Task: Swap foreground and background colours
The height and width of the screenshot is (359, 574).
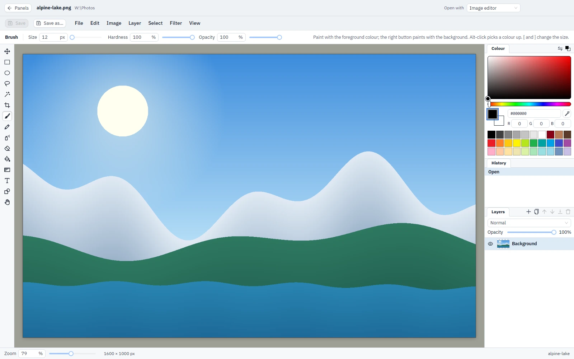Action: (560, 48)
